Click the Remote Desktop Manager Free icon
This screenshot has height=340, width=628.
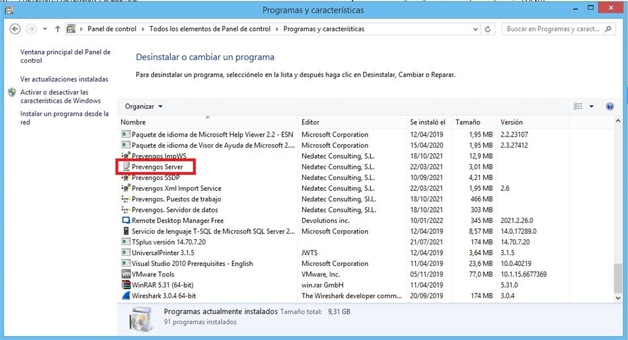(x=126, y=221)
